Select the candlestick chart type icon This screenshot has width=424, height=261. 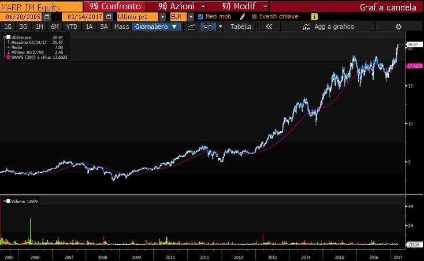click(x=208, y=27)
